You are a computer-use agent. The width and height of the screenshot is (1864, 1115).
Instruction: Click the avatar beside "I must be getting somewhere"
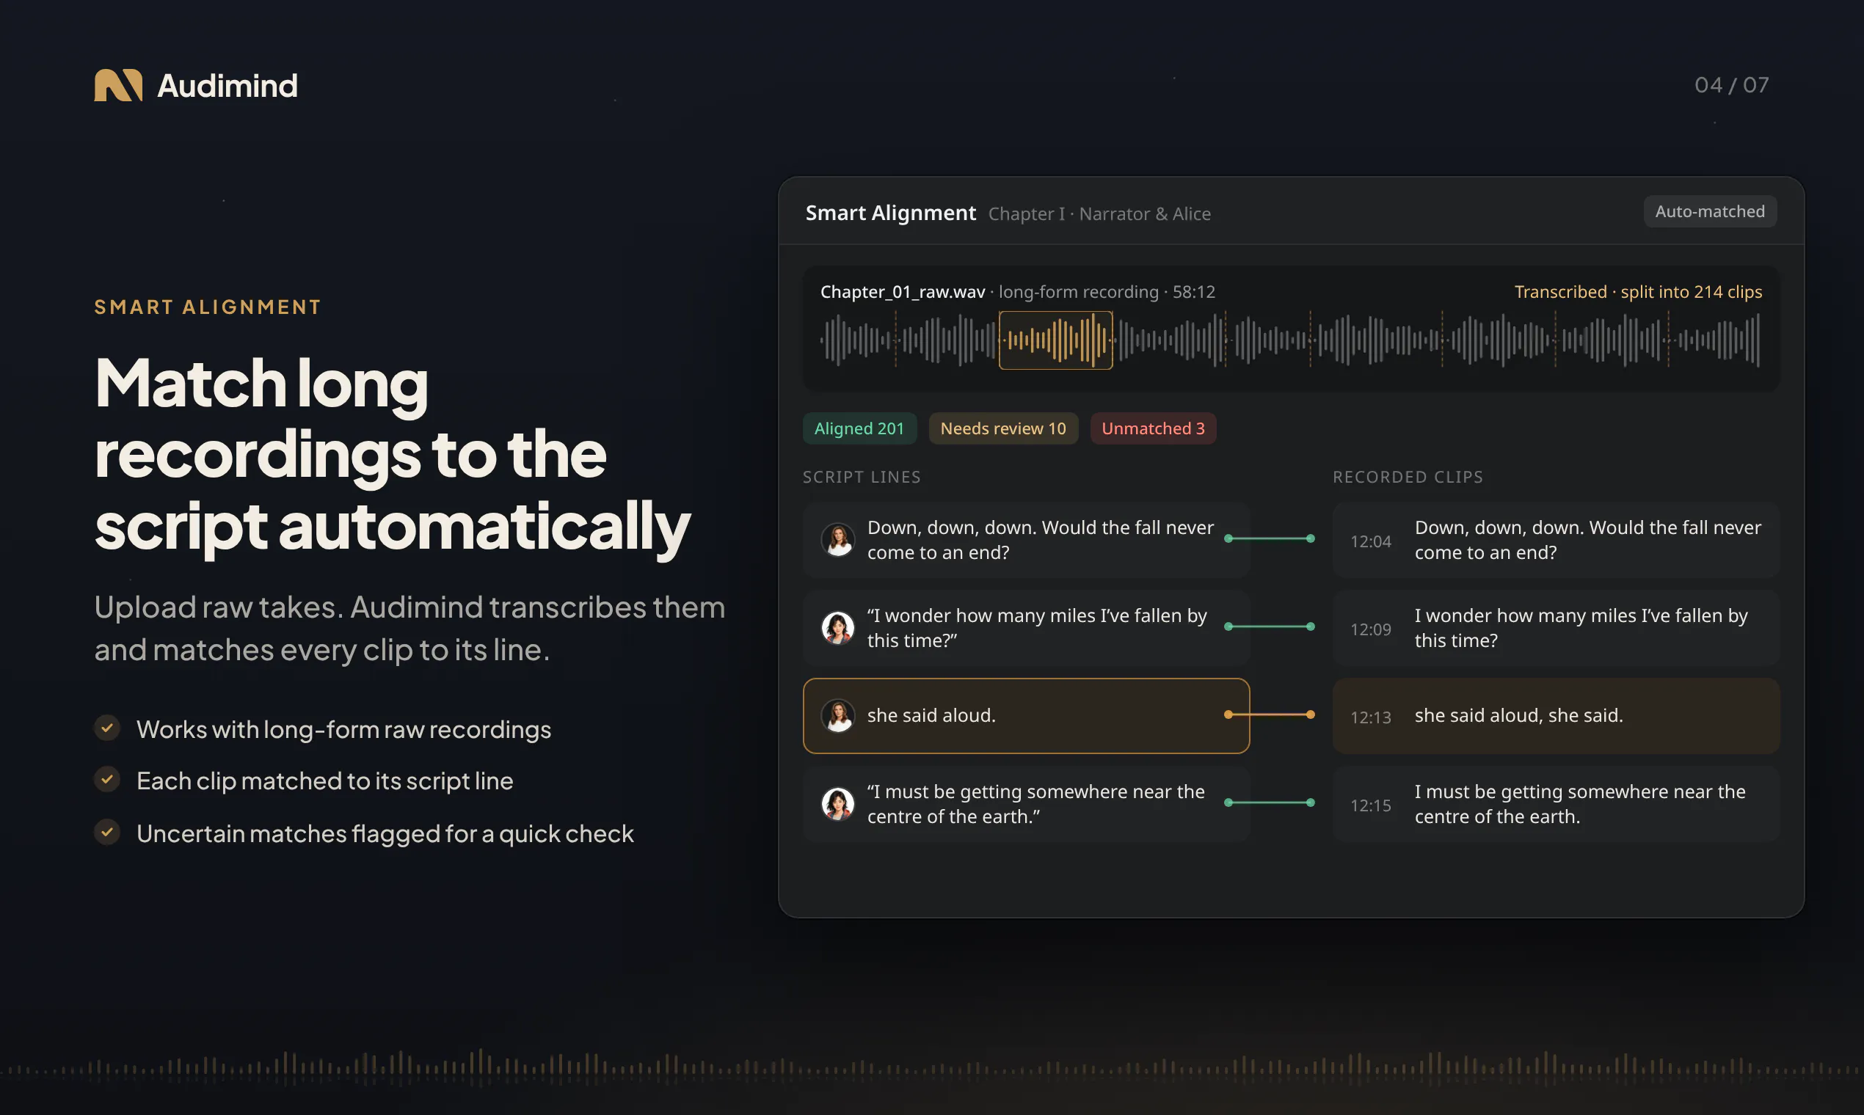point(838,803)
